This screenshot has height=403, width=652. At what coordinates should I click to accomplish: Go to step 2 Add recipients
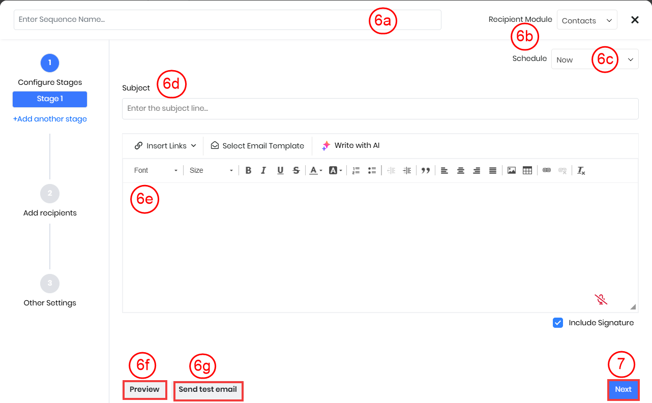(x=50, y=194)
